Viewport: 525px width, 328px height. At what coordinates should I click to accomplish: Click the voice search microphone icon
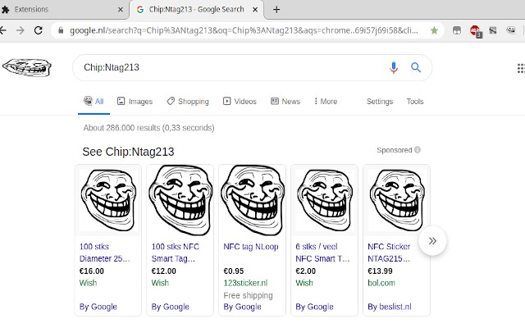pos(394,67)
